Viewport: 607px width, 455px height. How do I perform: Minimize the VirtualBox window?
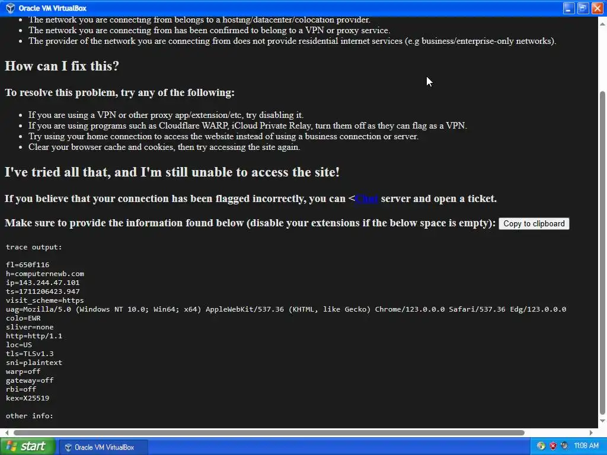click(x=568, y=8)
